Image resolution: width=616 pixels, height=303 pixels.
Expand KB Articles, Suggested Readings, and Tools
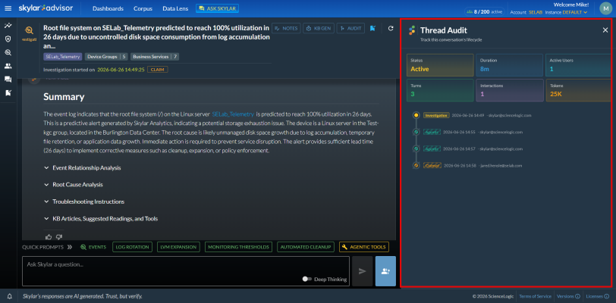point(101,219)
